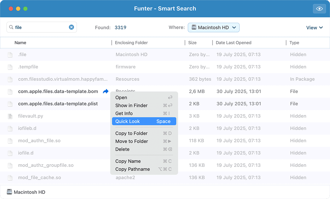Screen dimensions: 330x199
Task: Choose Get Info from the context menu
Action: 144,113
